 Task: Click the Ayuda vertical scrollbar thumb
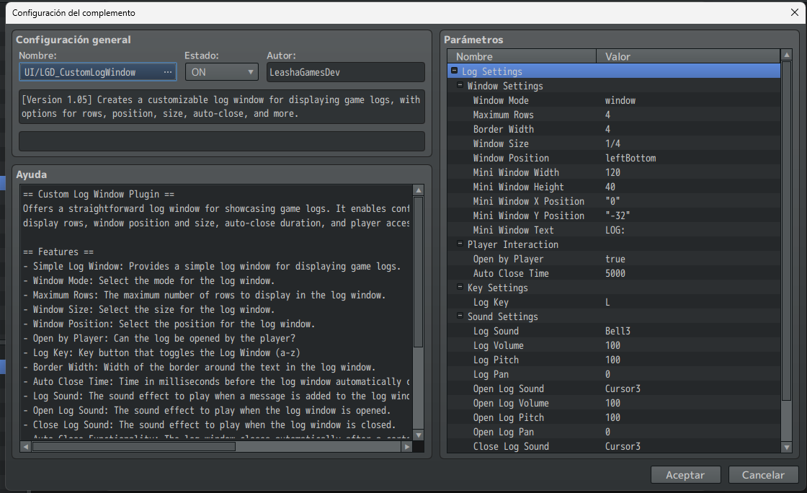pyautogui.click(x=419, y=272)
